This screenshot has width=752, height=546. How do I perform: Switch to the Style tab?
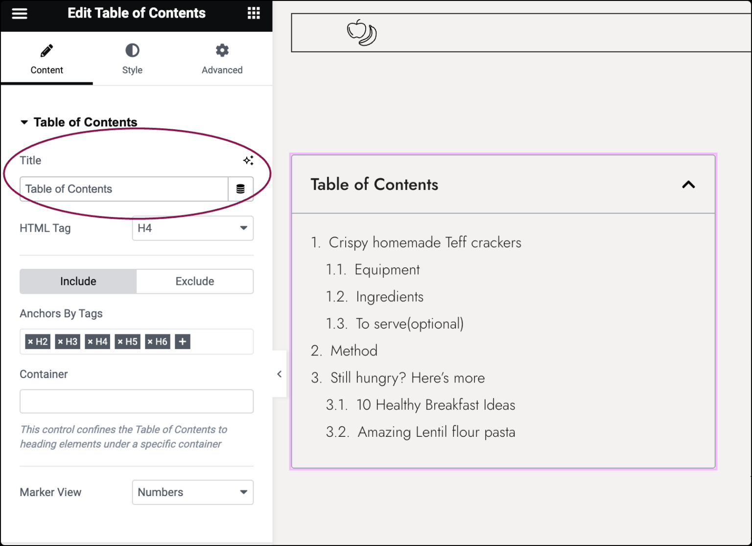(132, 59)
